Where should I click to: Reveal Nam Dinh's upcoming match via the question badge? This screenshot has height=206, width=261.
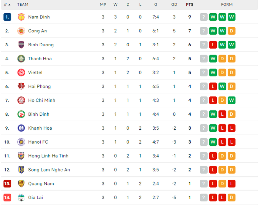(204, 17)
